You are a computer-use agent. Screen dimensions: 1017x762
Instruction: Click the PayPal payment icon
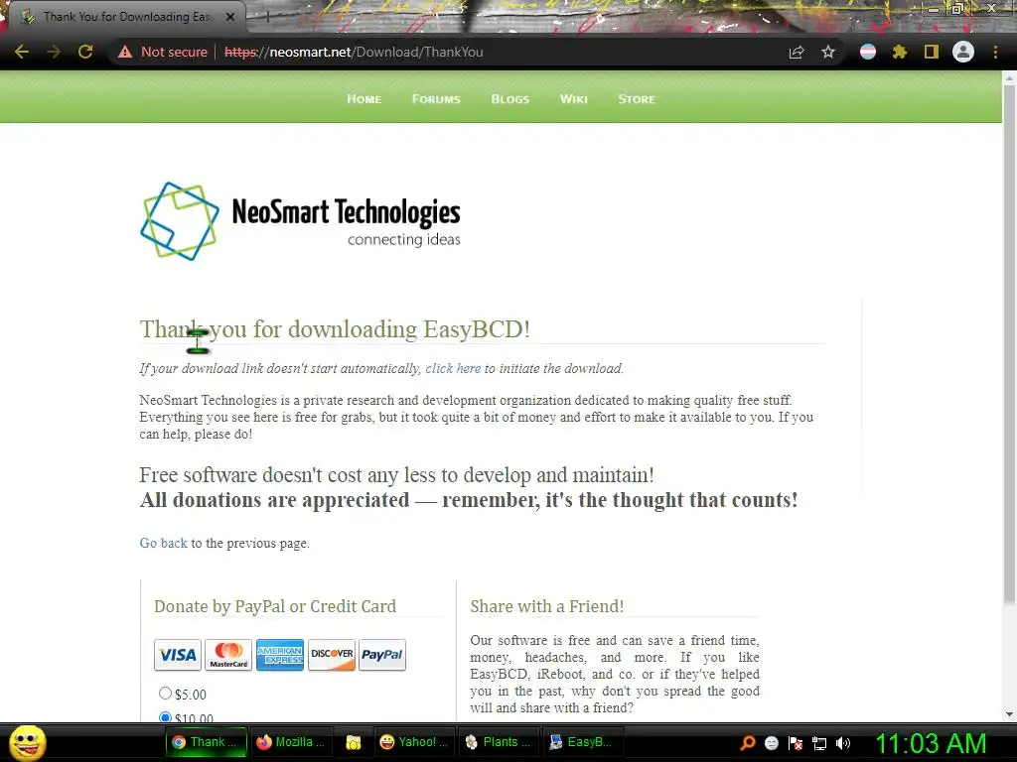[382, 655]
